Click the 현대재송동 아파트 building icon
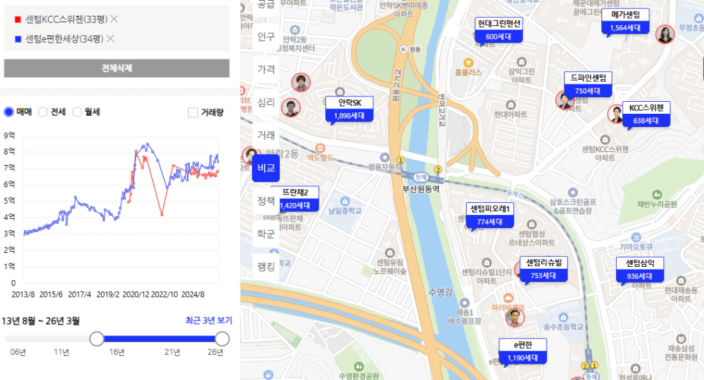Screen dimensions: 704x380 point(681,281)
